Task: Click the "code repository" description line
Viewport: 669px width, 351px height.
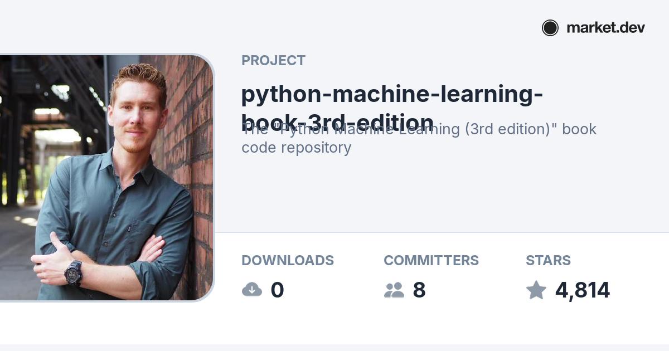Action: point(296,148)
